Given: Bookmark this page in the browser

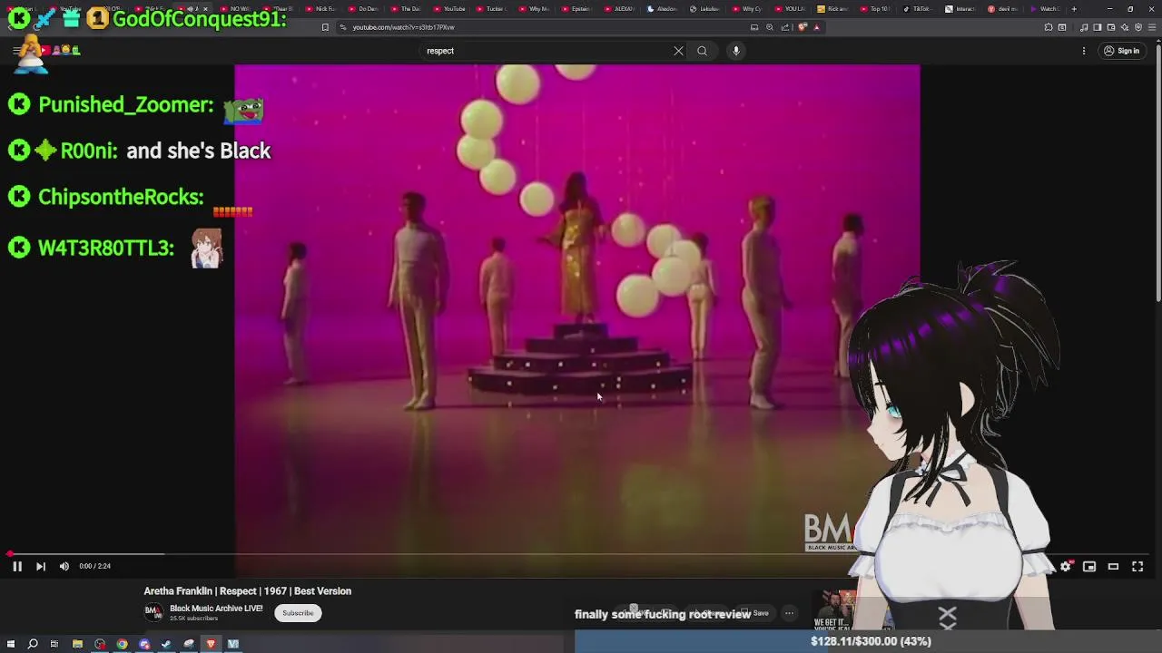Looking at the screenshot, I should [x=325, y=27].
